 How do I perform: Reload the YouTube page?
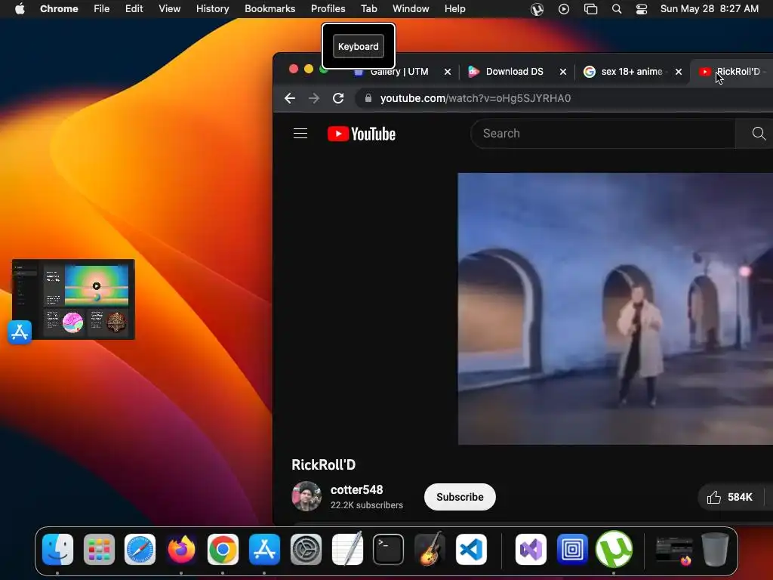click(338, 98)
